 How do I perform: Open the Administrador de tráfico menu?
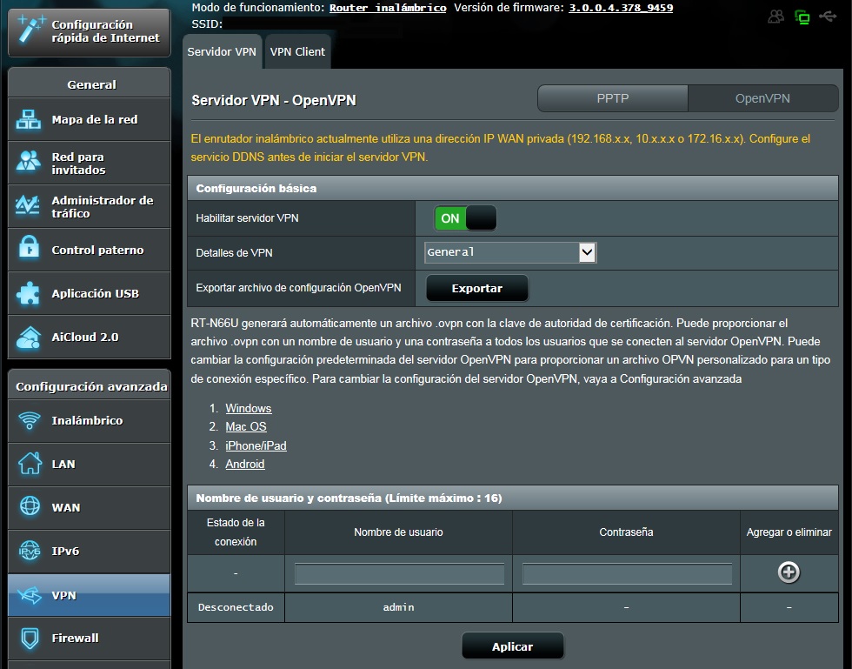[90, 206]
